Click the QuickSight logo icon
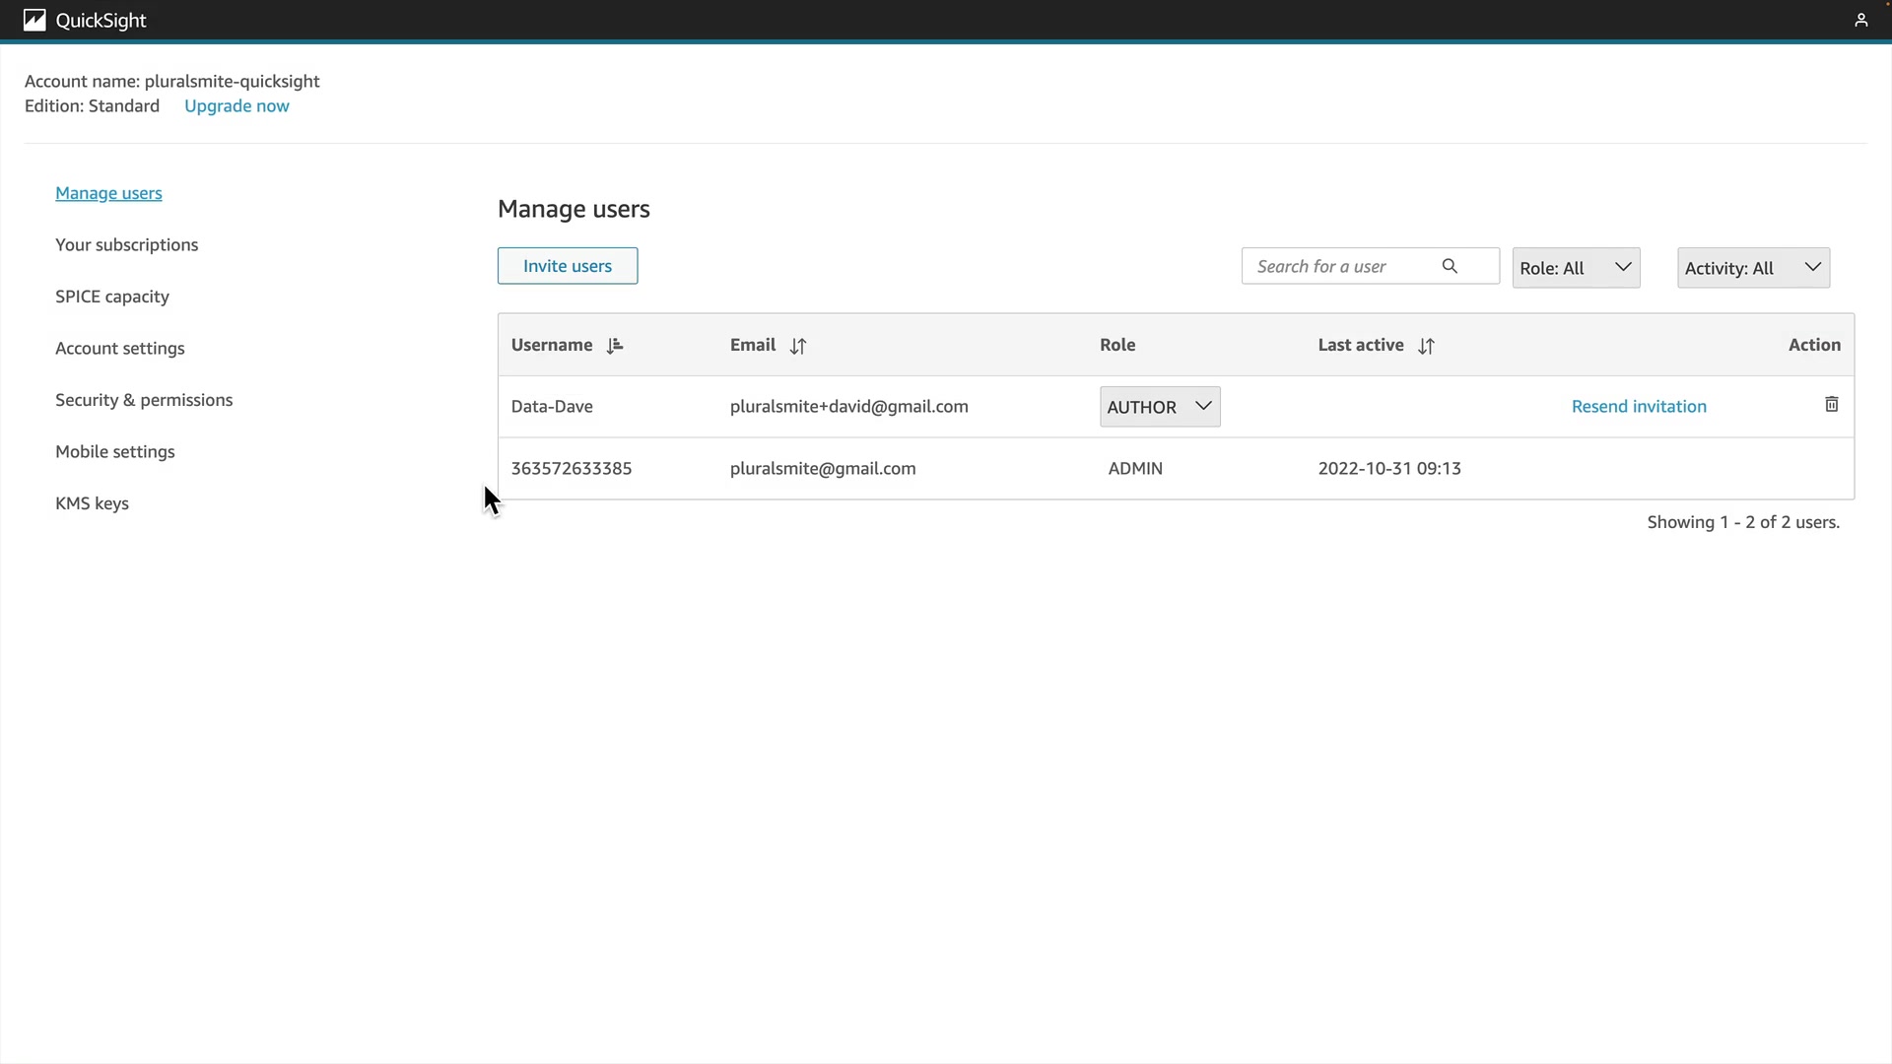This screenshot has height=1064, width=1892. (34, 21)
